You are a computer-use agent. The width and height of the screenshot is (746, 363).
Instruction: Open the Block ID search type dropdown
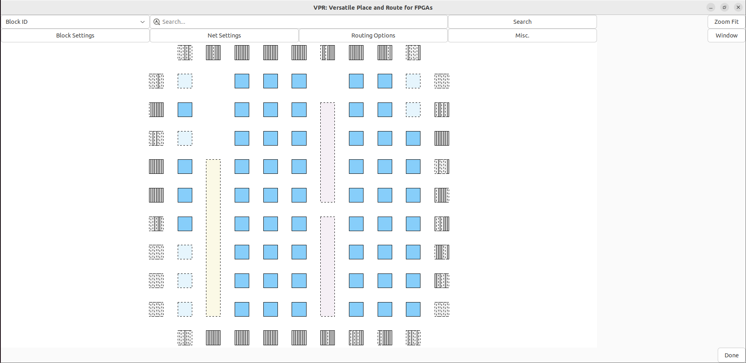click(x=75, y=22)
